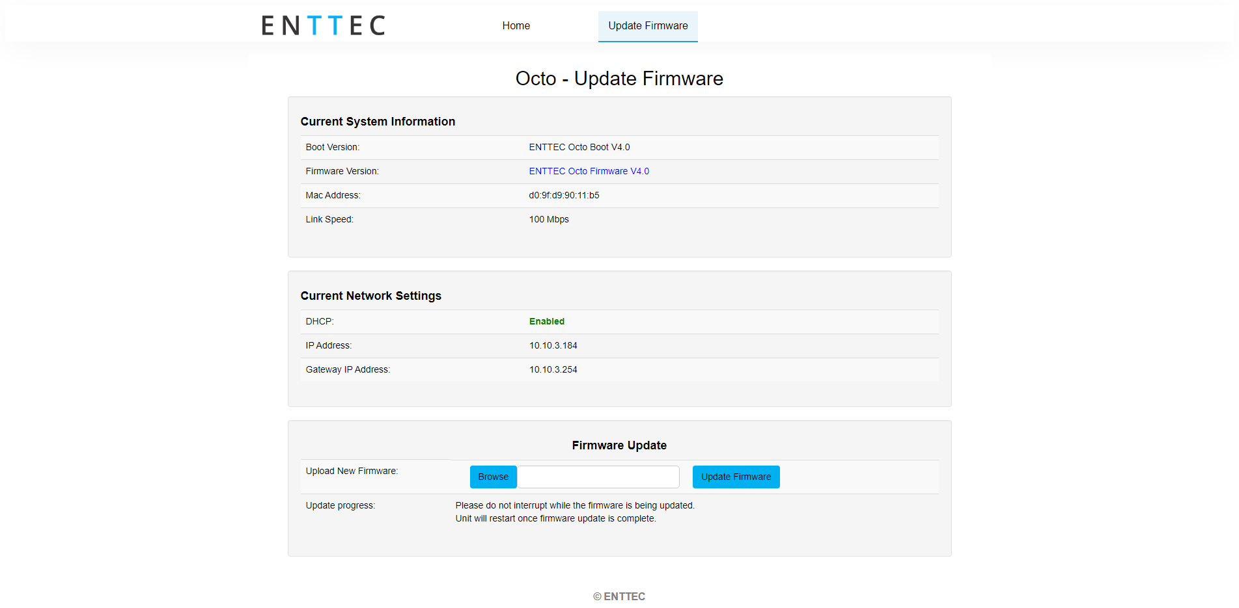Click the Mac address d0:9f:d9:90:11:b5

[x=564, y=195]
